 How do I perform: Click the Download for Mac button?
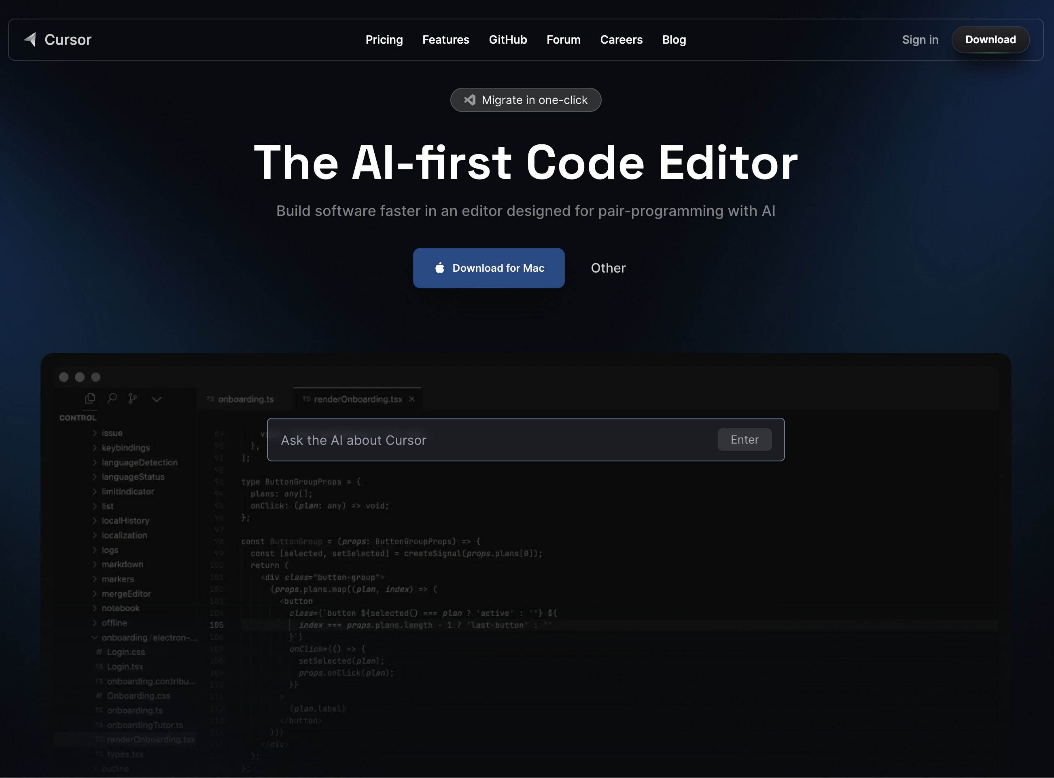(x=489, y=268)
